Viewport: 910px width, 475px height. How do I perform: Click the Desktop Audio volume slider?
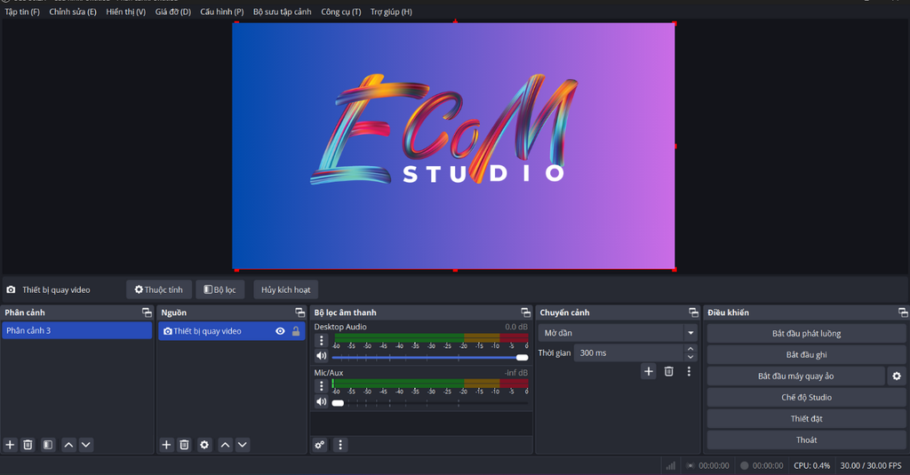pyautogui.click(x=430, y=357)
